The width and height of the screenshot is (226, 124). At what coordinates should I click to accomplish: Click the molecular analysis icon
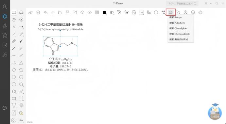click(x=148, y=12)
